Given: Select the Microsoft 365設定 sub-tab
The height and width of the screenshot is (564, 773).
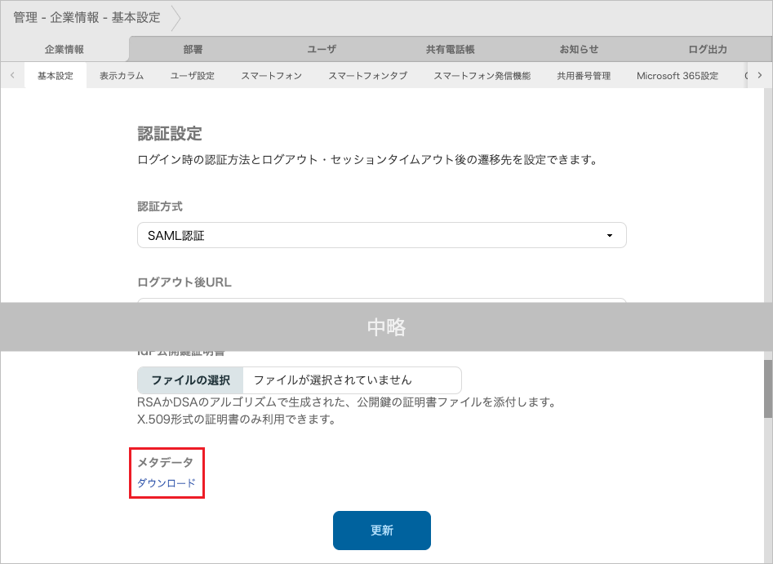Looking at the screenshot, I should [677, 76].
